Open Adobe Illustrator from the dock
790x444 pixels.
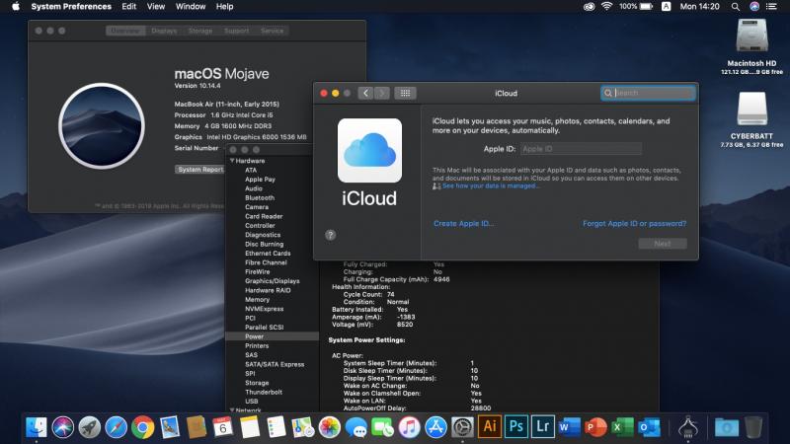coord(489,426)
